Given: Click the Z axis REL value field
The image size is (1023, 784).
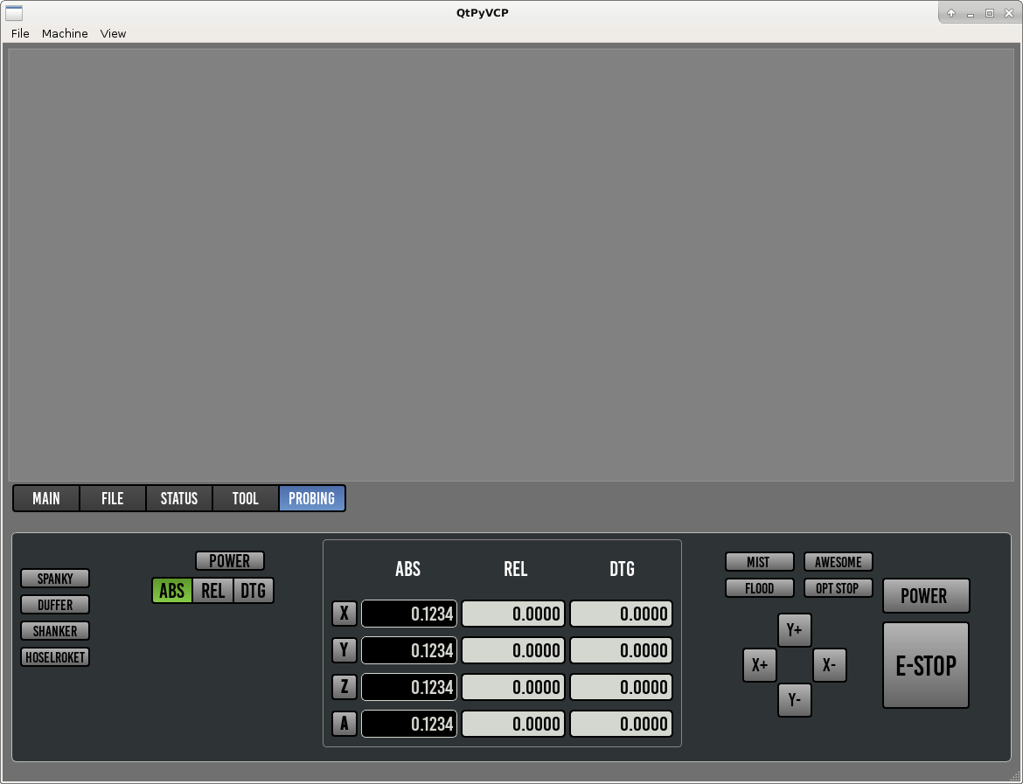Looking at the screenshot, I should point(513,687).
